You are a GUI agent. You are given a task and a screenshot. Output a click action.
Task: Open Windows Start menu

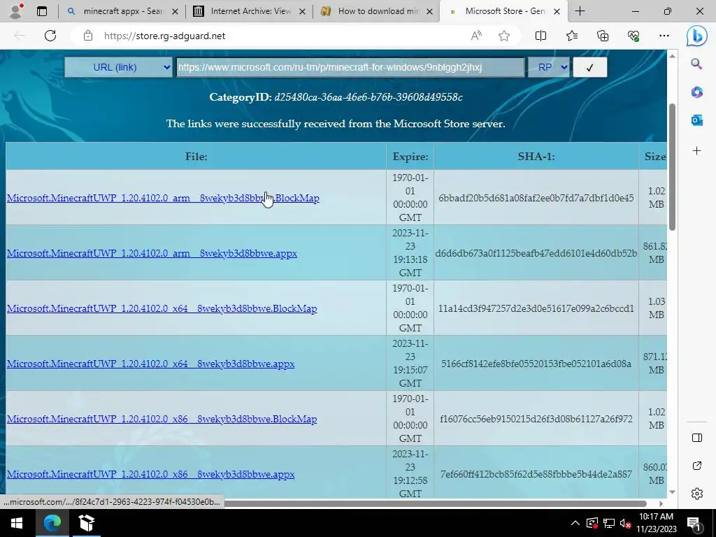tap(17, 523)
